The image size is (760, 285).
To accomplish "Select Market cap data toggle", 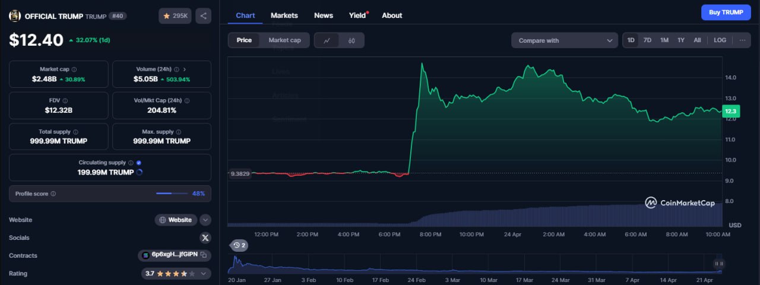I will (284, 40).
